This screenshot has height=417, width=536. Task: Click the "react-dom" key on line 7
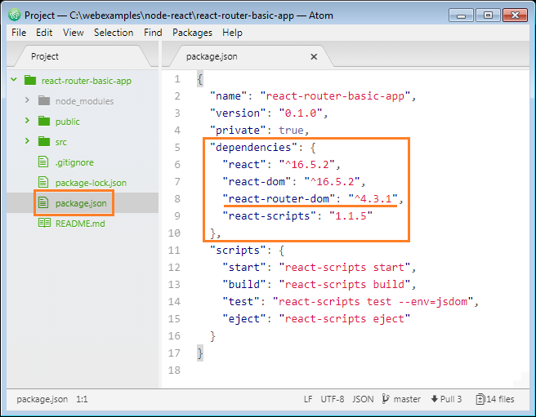click(x=257, y=181)
